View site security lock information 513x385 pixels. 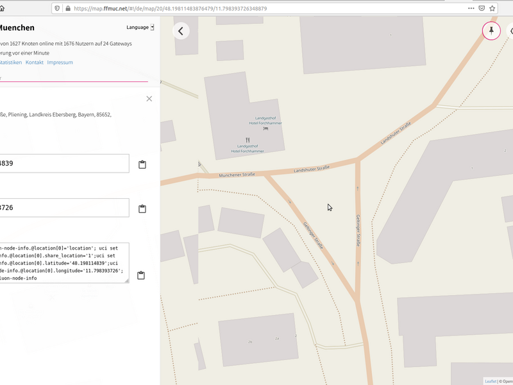(68, 8)
